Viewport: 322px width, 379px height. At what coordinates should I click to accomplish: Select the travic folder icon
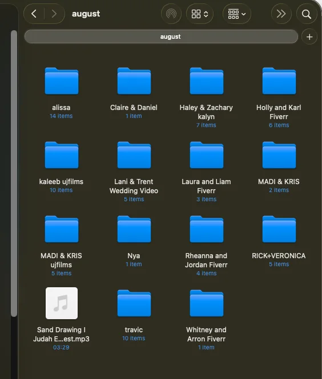pyautogui.click(x=134, y=303)
